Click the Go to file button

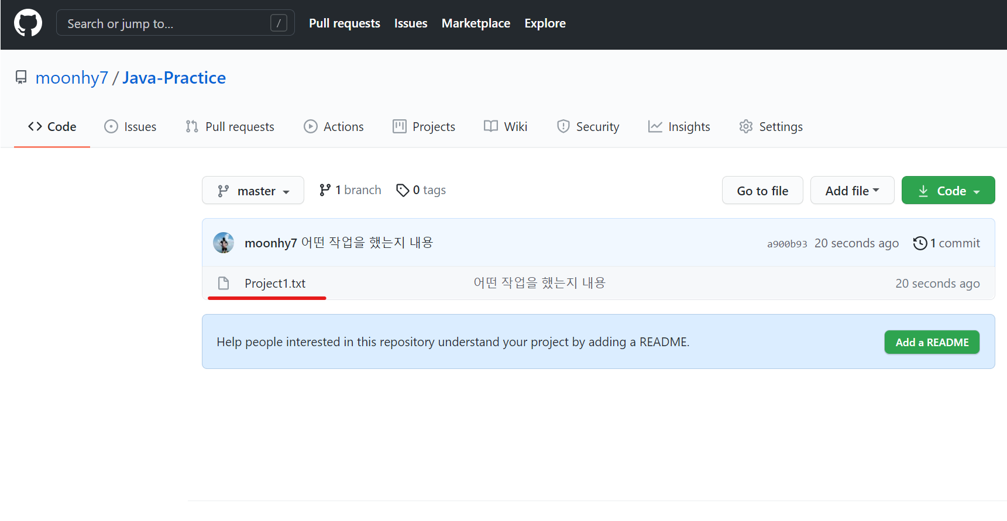point(762,191)
